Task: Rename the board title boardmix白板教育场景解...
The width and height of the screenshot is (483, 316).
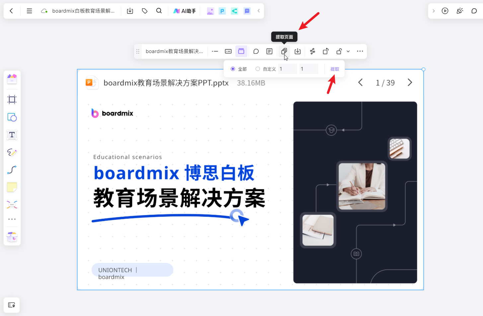Action: click(x=83, y=11)
